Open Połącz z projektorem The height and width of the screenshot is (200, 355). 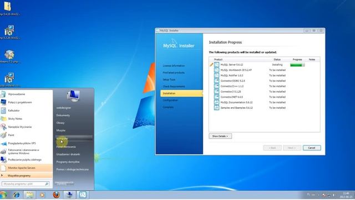pyautogui.click(x=26, y=102)
